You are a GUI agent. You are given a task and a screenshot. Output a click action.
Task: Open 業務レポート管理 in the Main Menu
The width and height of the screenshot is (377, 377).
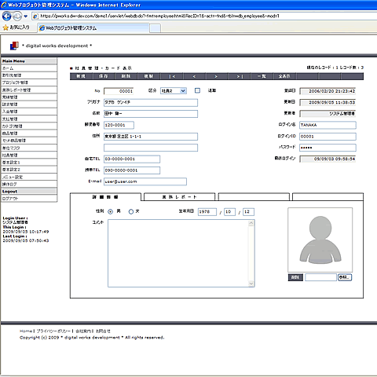click(x=29, y=90)
